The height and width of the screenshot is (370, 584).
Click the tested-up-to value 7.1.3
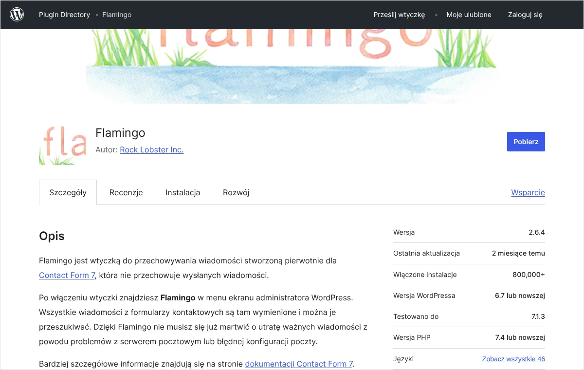(x=538, y=316)
